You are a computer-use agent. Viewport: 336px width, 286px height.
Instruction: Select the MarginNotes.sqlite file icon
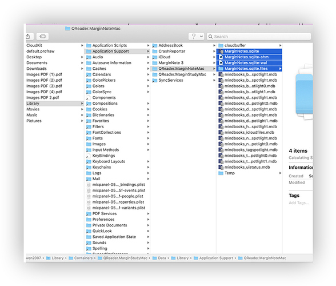click(221, 51)
